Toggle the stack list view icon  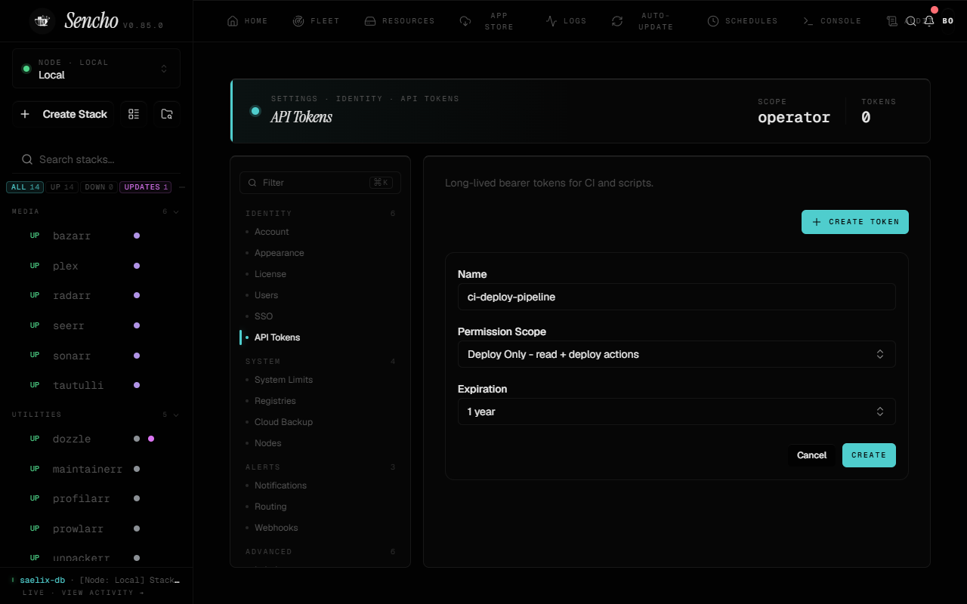tap(134, 114)
